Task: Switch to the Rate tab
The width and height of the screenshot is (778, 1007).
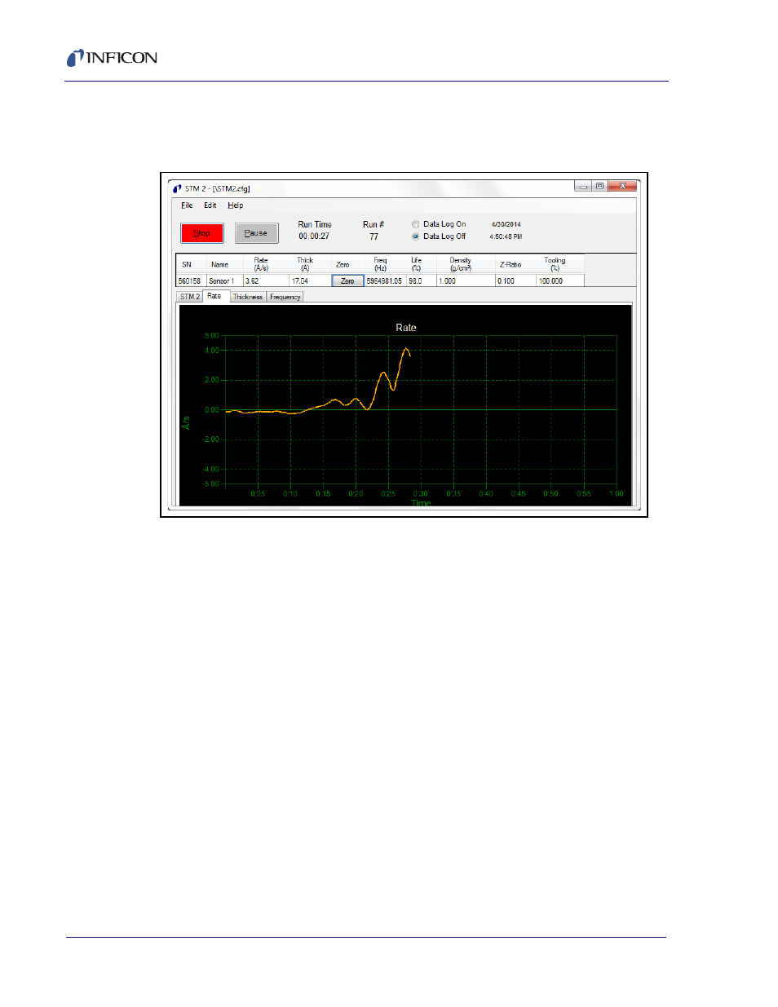Action: click(x=214, y=296)
